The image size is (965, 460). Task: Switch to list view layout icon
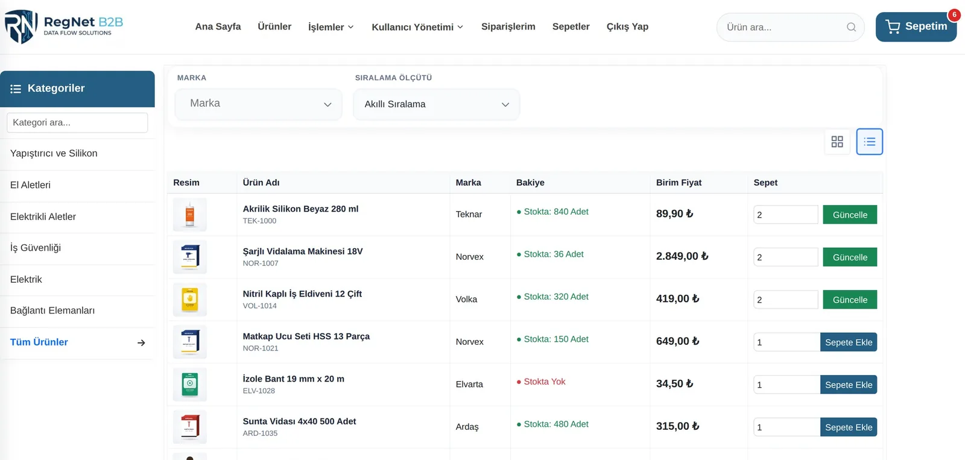tap(869, 142)
